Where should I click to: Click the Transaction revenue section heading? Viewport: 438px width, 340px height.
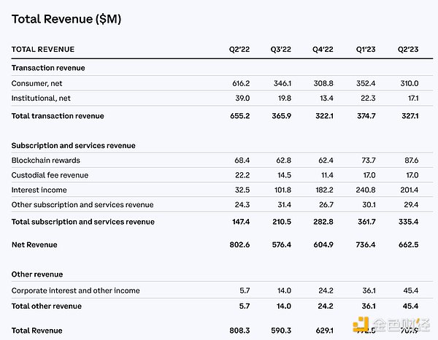pos(48,68)
